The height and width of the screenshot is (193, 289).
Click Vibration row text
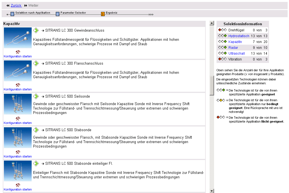pyautogui.click(x=235, y=59)
